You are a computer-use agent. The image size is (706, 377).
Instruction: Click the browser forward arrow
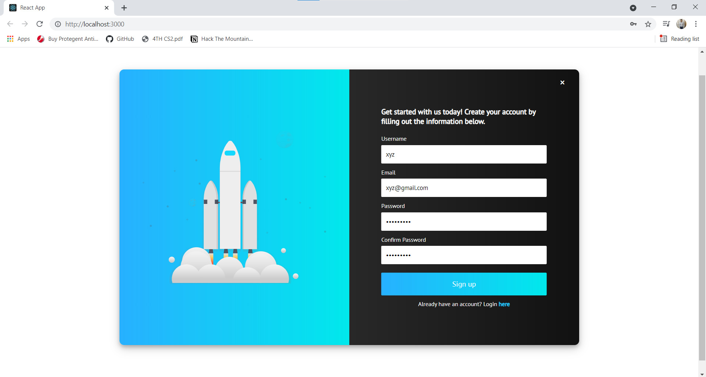point(25,24)
